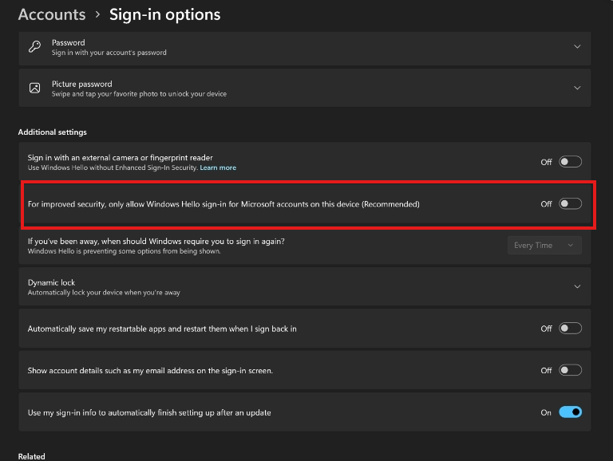Open the Learn more link
613x461 pixels.
point(218,167)
